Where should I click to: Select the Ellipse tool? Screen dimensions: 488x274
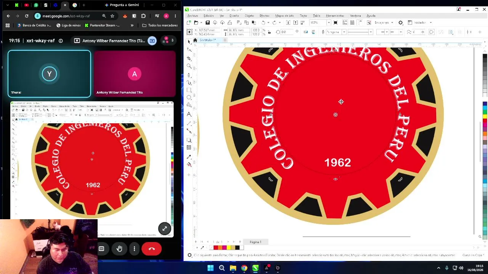click(x=189, y=98)
